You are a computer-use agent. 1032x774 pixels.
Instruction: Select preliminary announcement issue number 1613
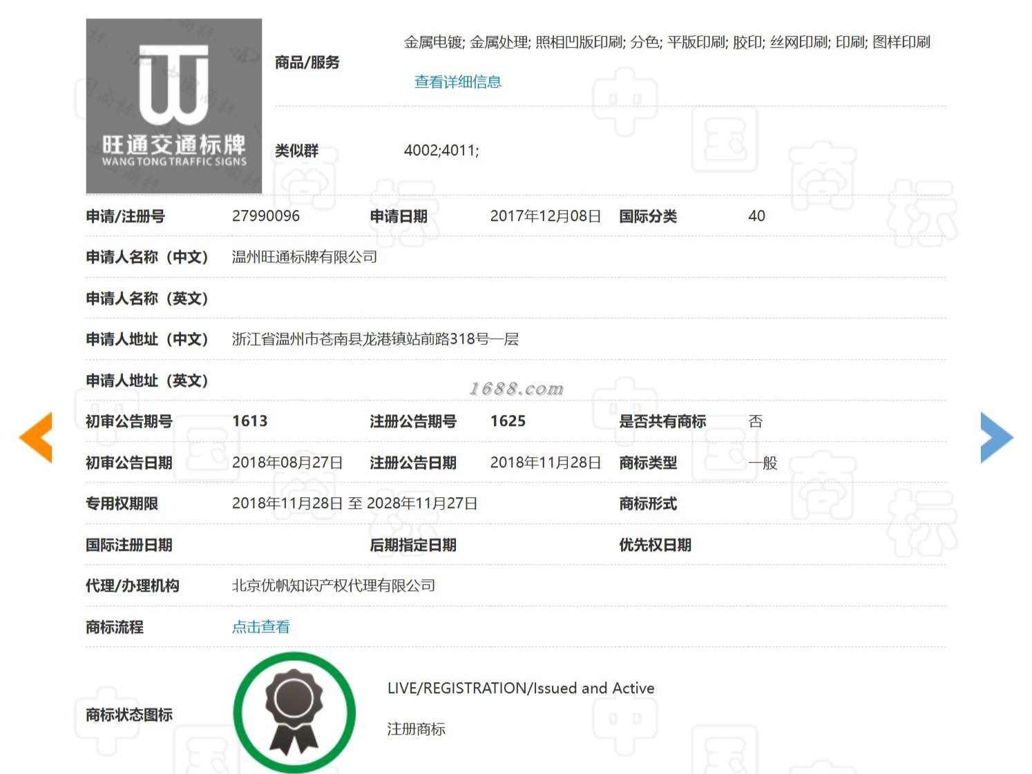(250, 421)
